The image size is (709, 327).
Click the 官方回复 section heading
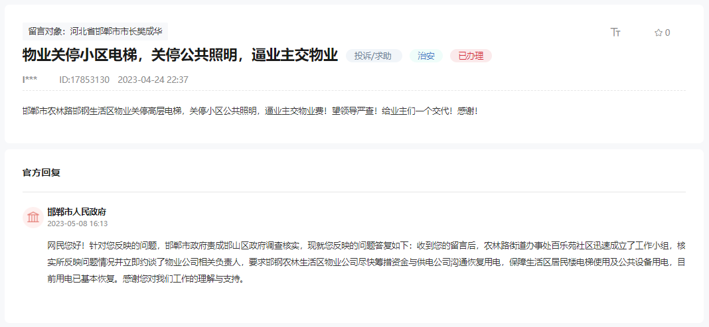41,172
